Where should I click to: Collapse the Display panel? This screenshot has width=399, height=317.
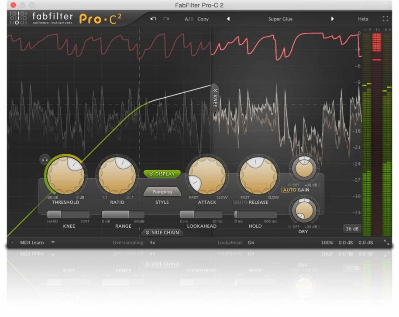162,174
